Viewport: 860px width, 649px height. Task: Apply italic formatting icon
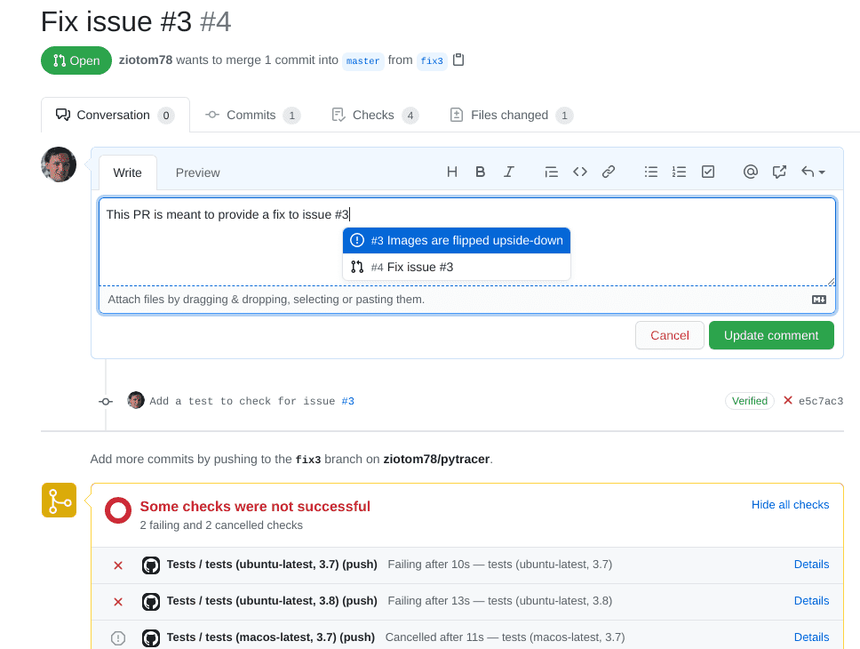pos(509,172)
